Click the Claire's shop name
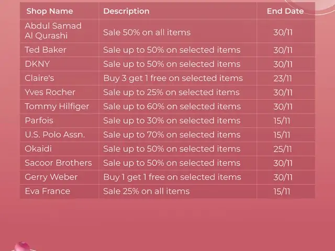Screen dimensions: 335x251 coord(39,78)
